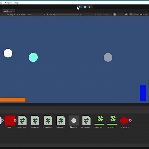Pause the game with the pause button
This screenshot has width=149, height=149.
[x=85, y=7]
